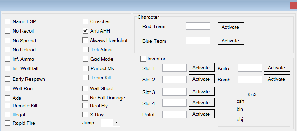Activate the Blue Team character
297x131 pixels.
[231, 41]
